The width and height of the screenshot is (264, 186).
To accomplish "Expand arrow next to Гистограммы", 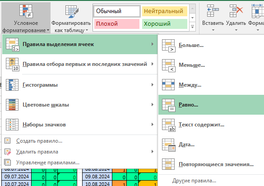I will (153, 84).
